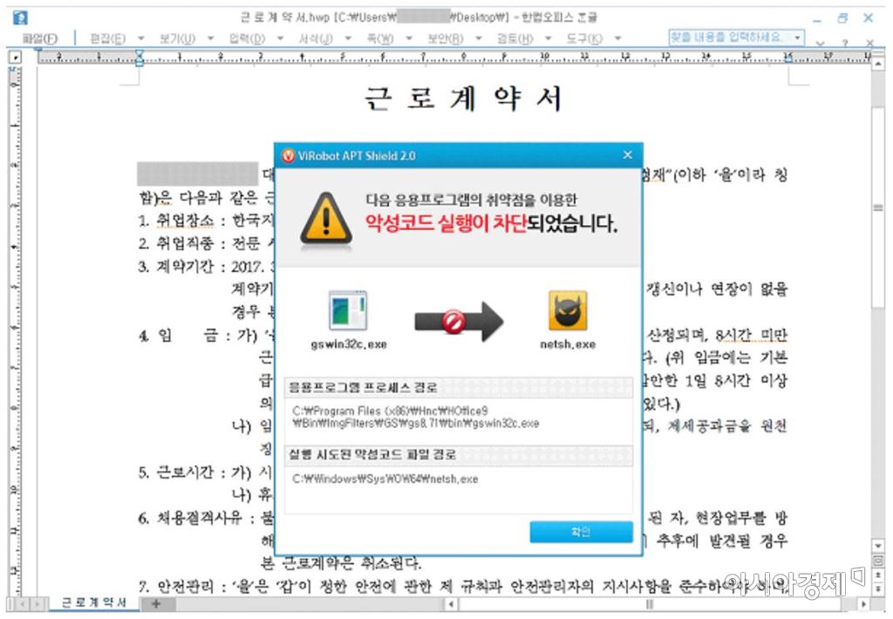Screen dimensions: 893x619
Task: Click the netsh.exe malware icon
Action: 567,311
